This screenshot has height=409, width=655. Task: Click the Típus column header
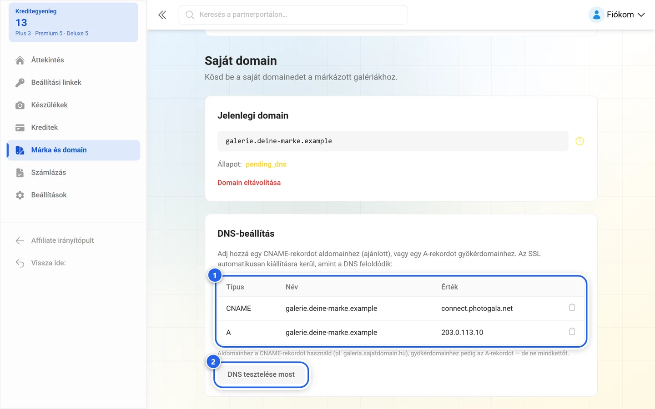[x=235, y=287]
